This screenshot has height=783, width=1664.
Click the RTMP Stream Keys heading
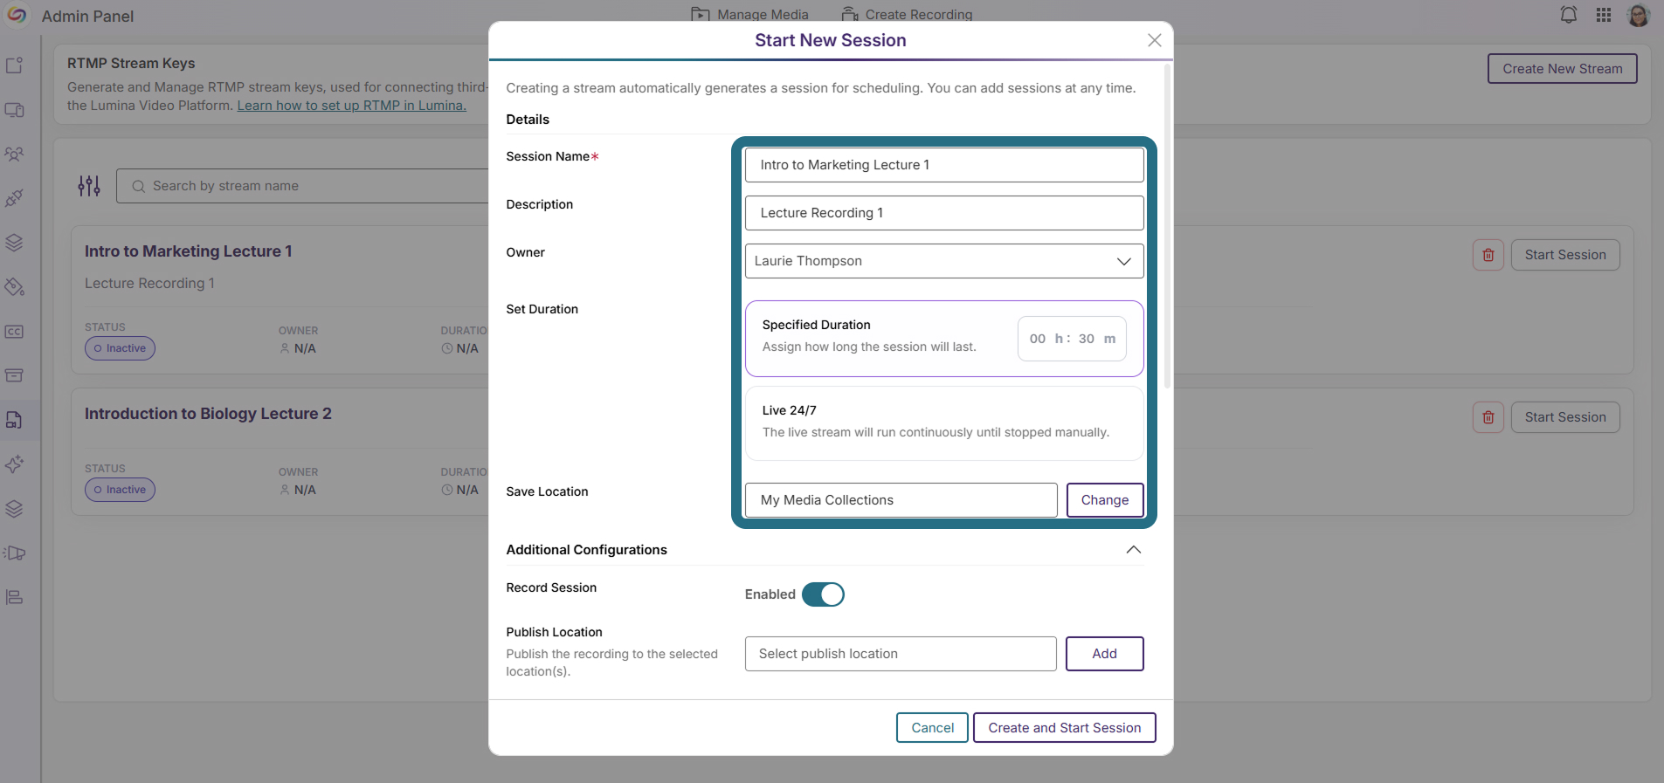pyautogui.click(x=131, y=63)
